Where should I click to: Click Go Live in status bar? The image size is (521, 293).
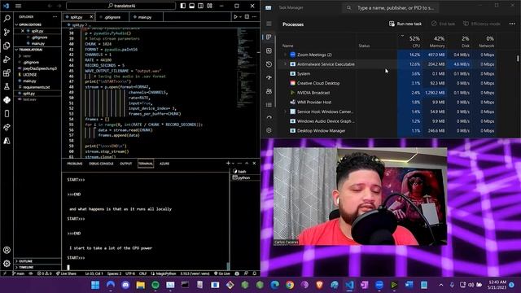(x=222, y=273)
